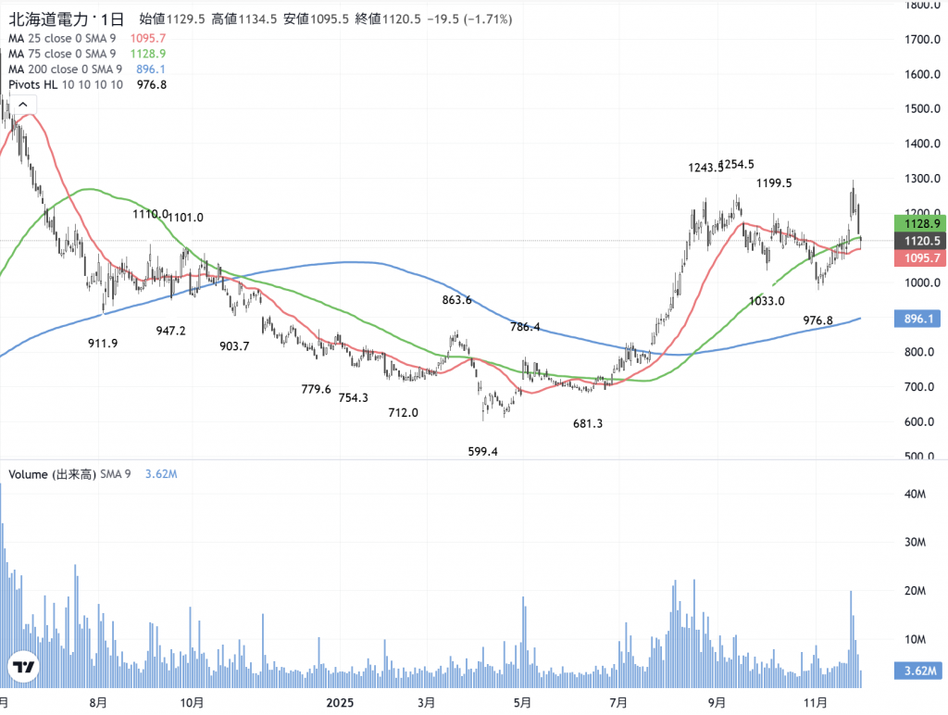Click the 11月 label on time axis
The width and height of the screenshot is (948, 715).
click(814, 703)
